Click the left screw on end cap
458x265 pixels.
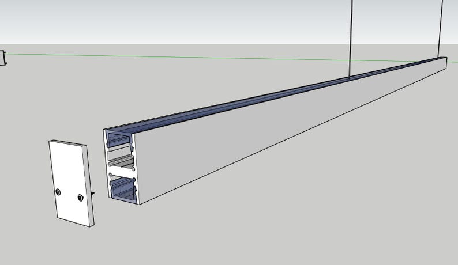(58, 192)
